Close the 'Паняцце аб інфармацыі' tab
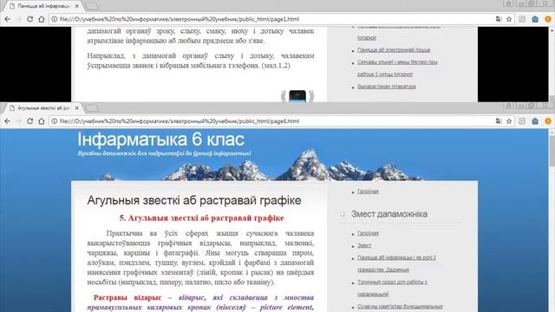The height and width of the screenshot is (312, 555). coord(77,6)
